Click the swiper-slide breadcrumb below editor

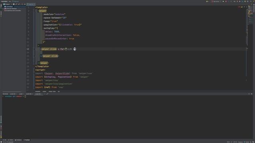tap(52, 91)
